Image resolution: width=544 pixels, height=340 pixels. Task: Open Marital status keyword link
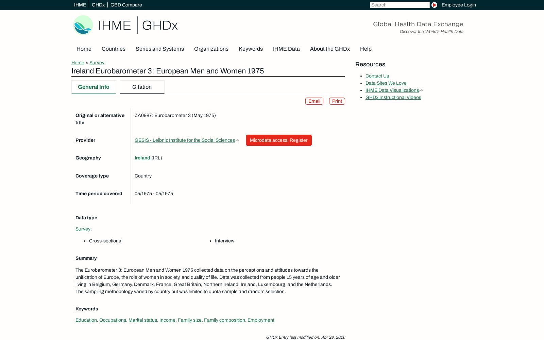[143, 320]
